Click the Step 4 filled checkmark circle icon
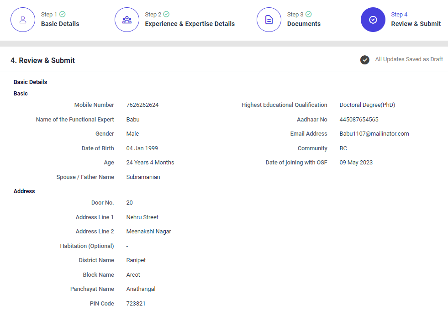Image resolution: width=448 pixels, height=311 pixels. (373, 20)
